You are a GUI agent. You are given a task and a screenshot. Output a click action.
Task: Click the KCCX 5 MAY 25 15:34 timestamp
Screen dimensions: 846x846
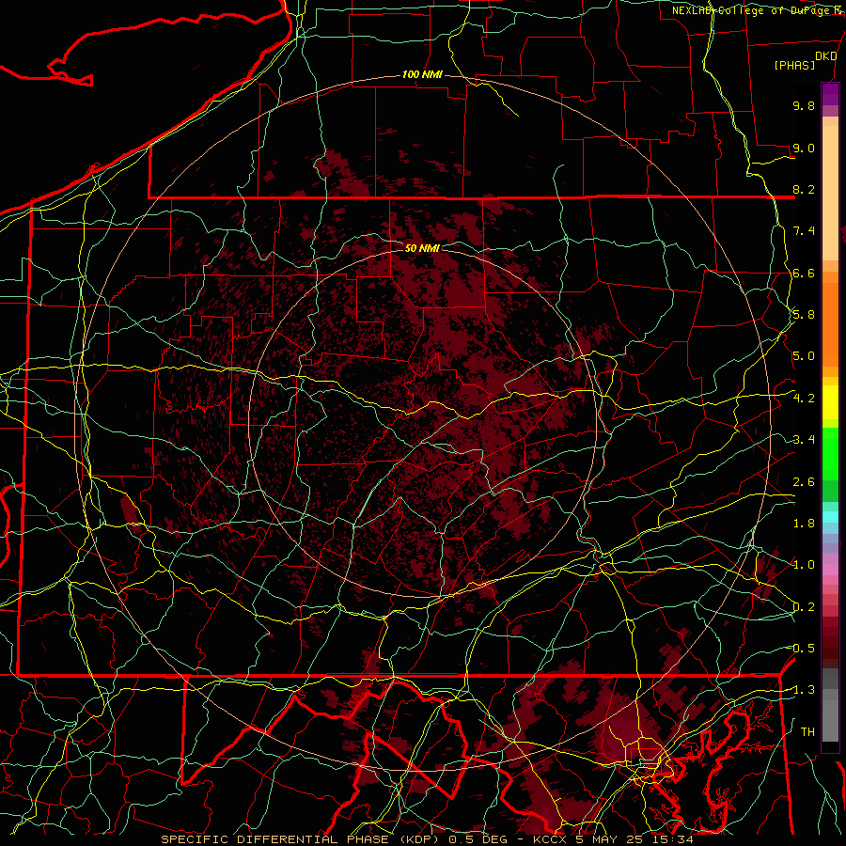coord(614,839)
